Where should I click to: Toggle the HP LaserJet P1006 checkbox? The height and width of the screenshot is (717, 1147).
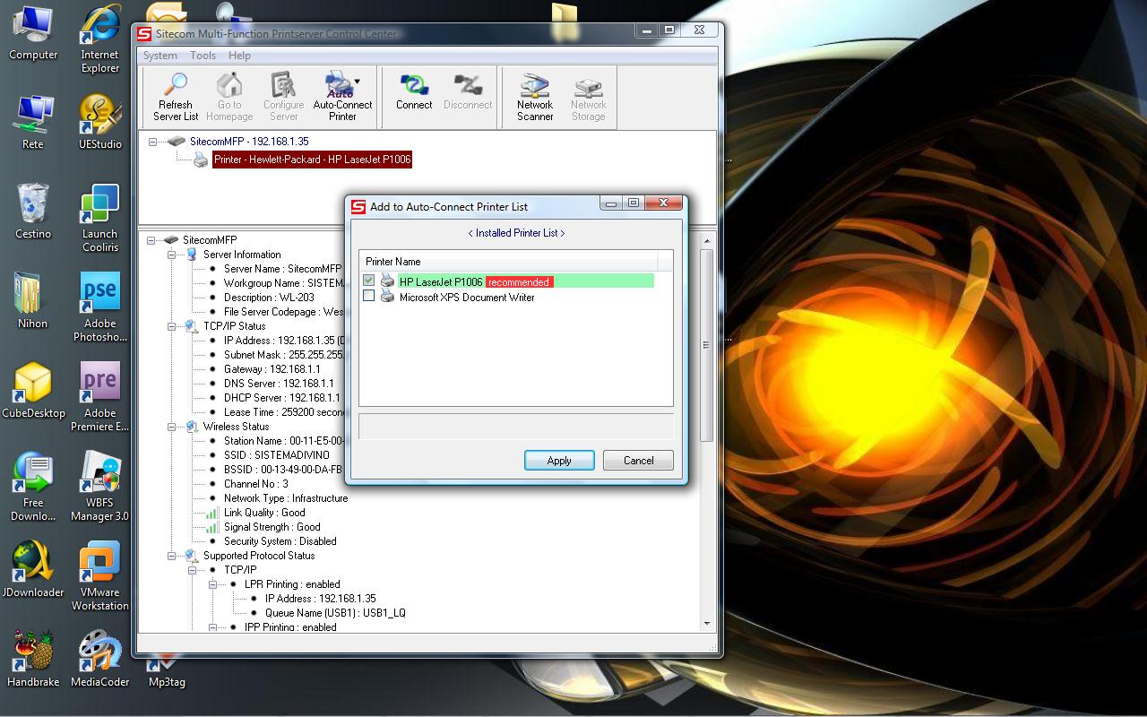[369, 281]
